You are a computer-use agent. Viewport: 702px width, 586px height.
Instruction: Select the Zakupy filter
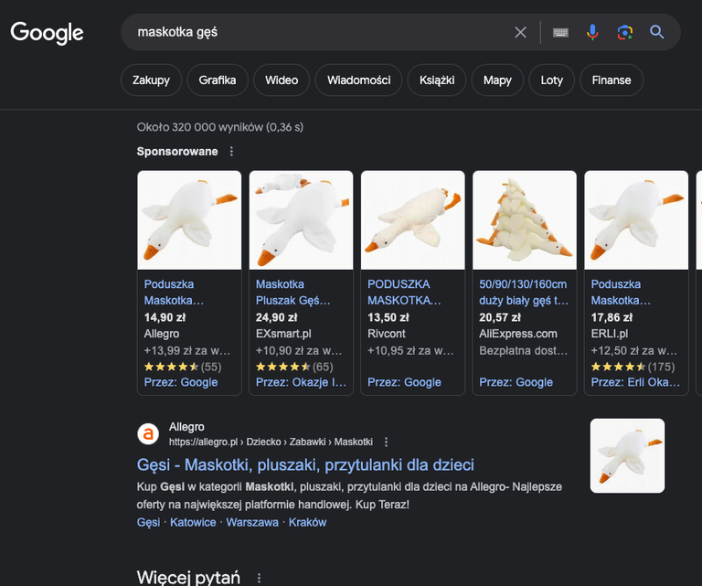(x=152, y=80)
